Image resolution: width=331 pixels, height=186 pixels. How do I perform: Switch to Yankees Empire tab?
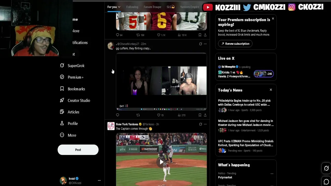[190, 7]
